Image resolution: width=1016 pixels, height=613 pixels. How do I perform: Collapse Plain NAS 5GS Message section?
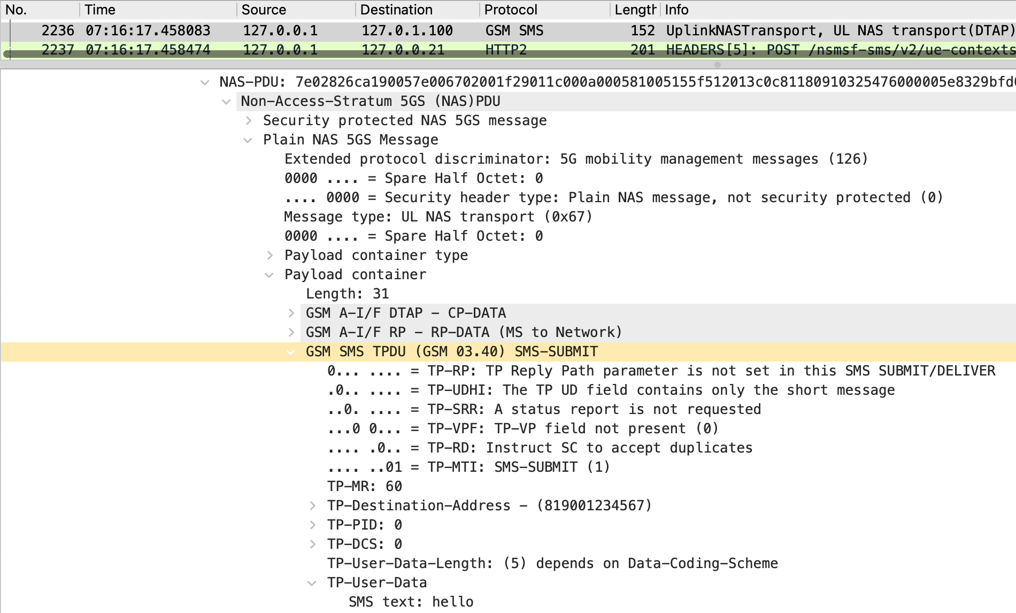click(x=248, y=140)
